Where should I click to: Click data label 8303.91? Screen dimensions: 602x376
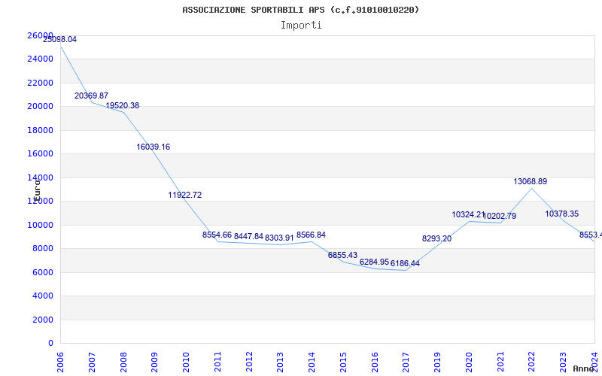pyautogui.click(x=279, y=238)
